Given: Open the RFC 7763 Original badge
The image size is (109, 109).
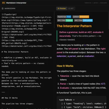Looking at the screenshot, I should click(65, 20).
